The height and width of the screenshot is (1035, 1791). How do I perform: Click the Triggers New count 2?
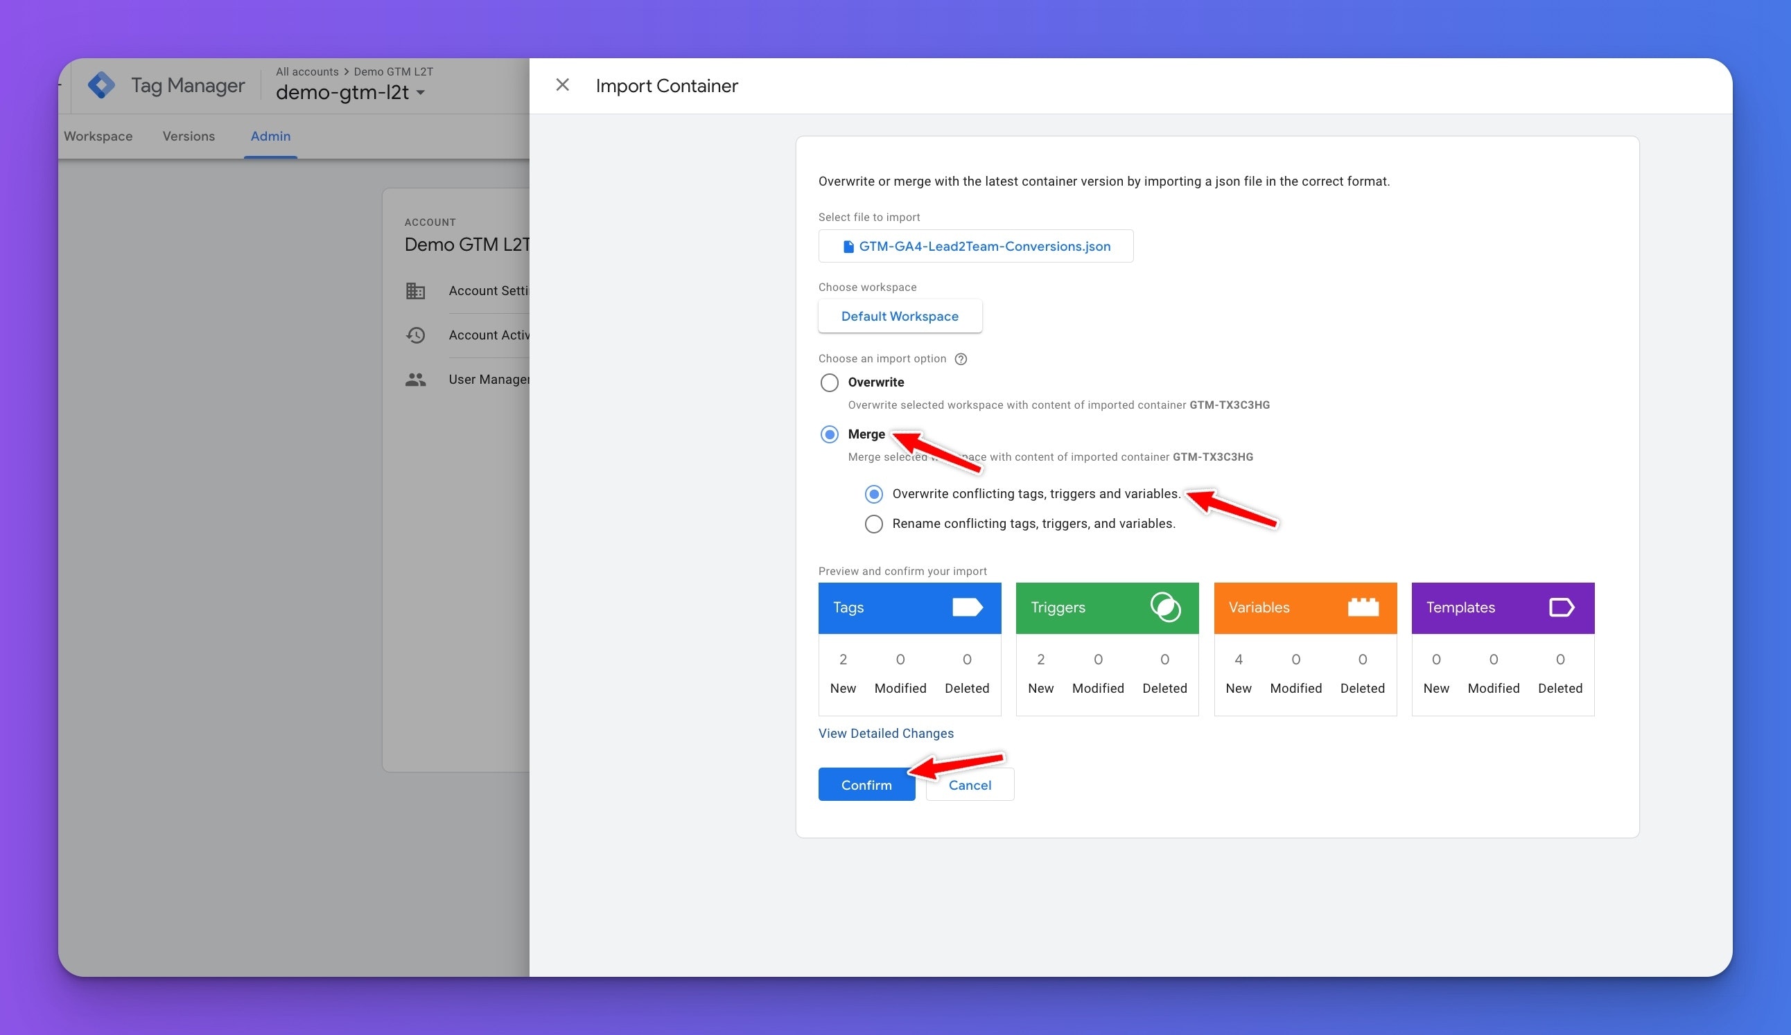1040,660
